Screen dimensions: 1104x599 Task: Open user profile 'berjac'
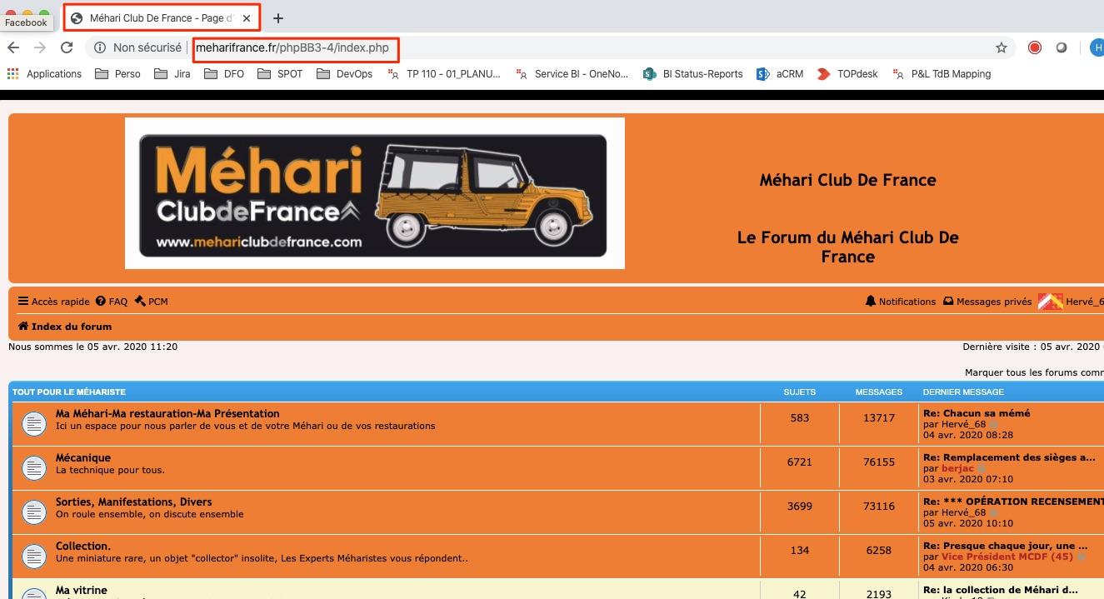tap(957, 468)
